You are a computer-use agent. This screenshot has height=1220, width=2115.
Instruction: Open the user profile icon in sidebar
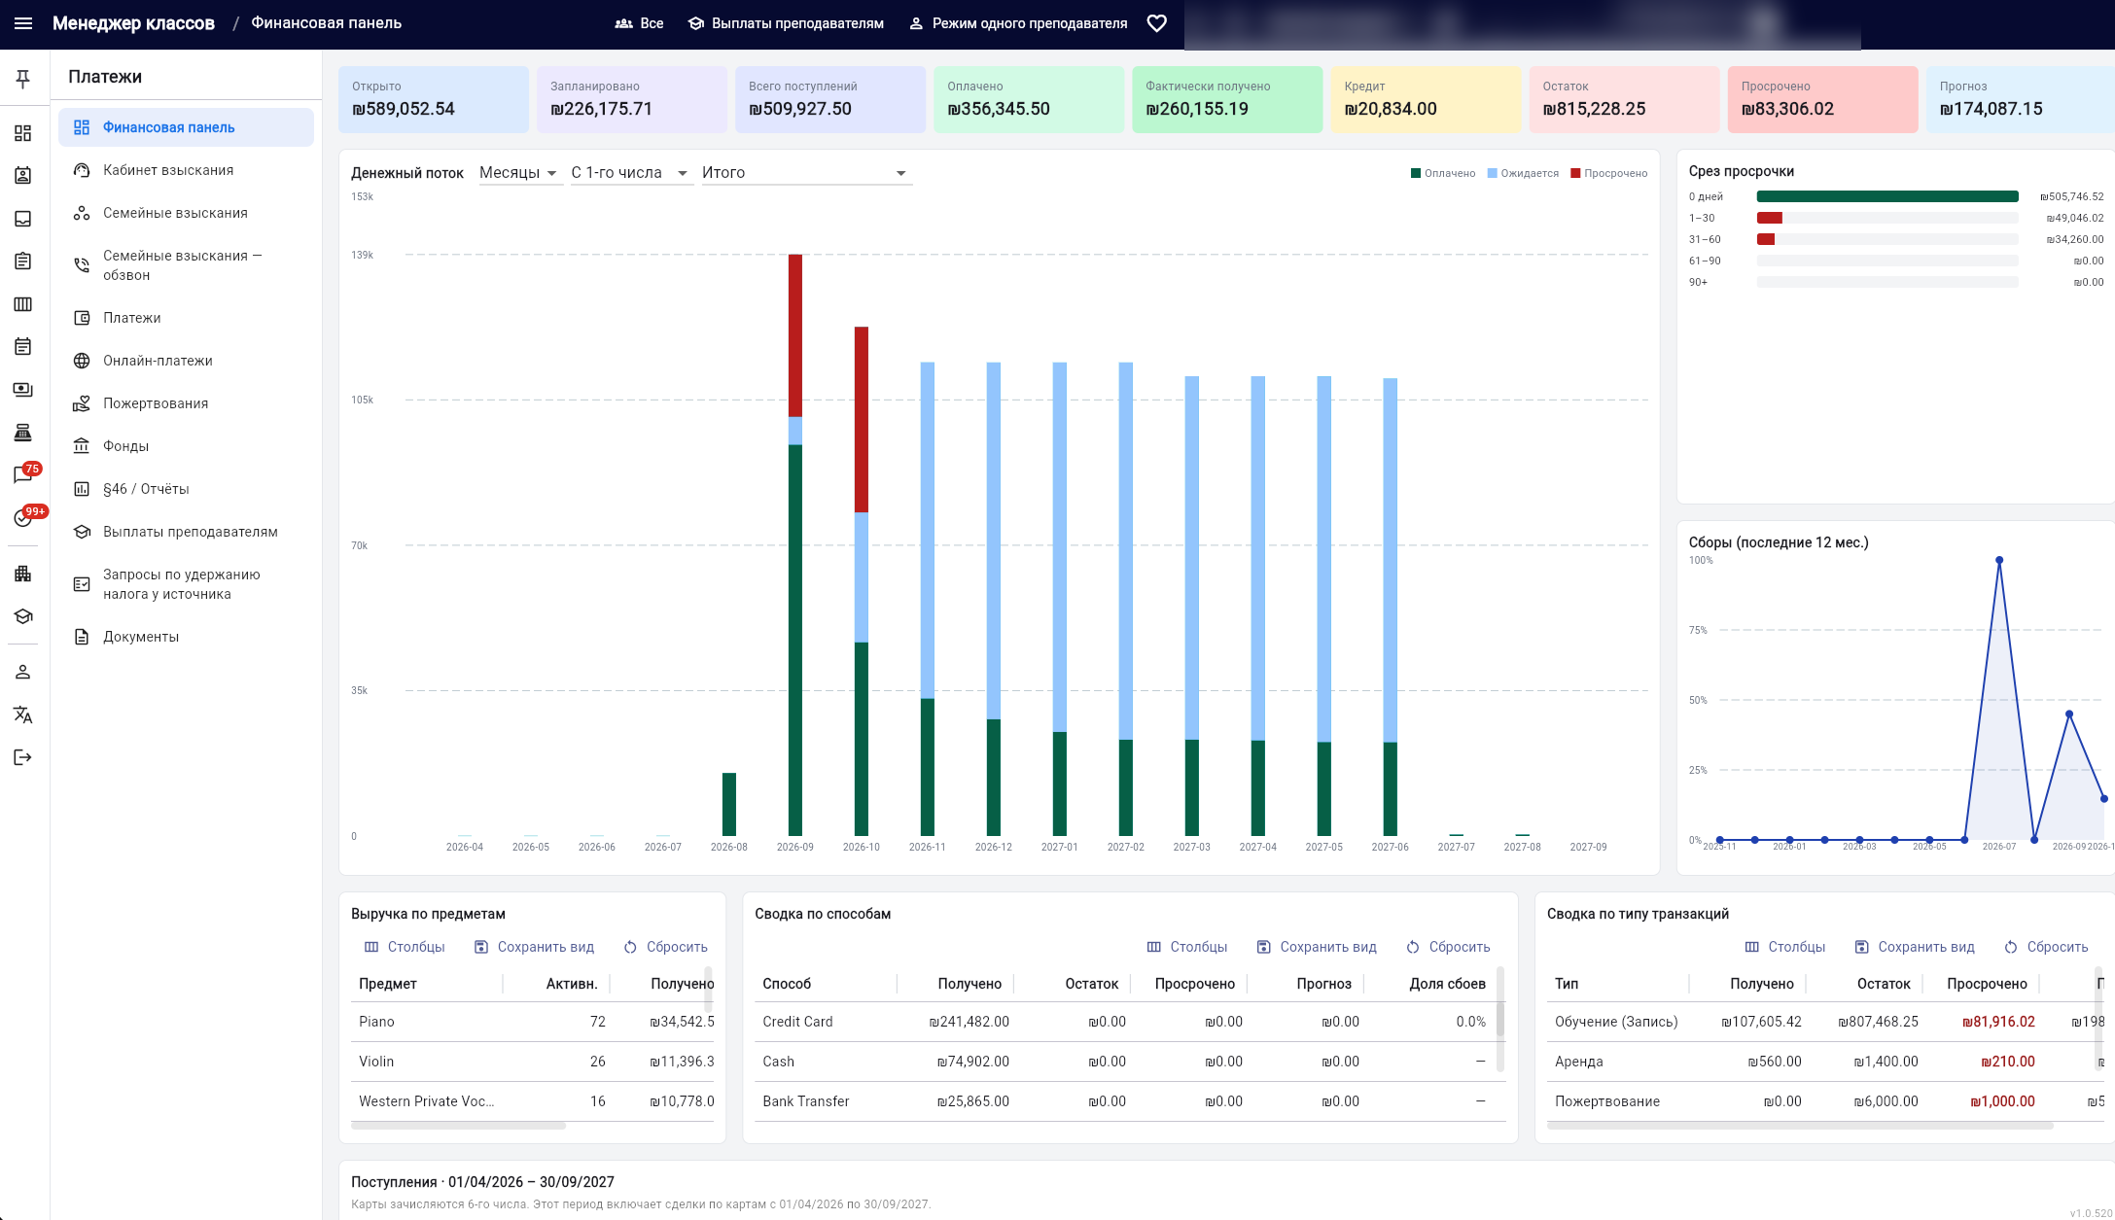[x=23, y=672]
